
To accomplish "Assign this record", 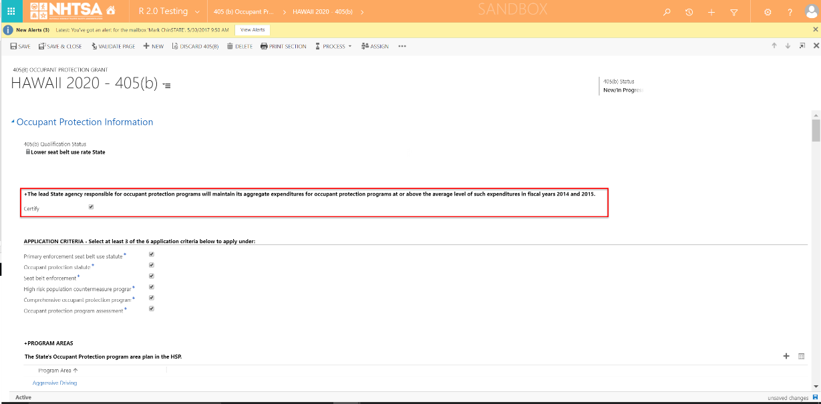I will point(375,46).
